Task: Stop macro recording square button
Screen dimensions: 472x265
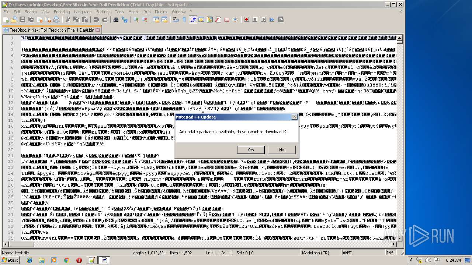Action: coord(255,20)
